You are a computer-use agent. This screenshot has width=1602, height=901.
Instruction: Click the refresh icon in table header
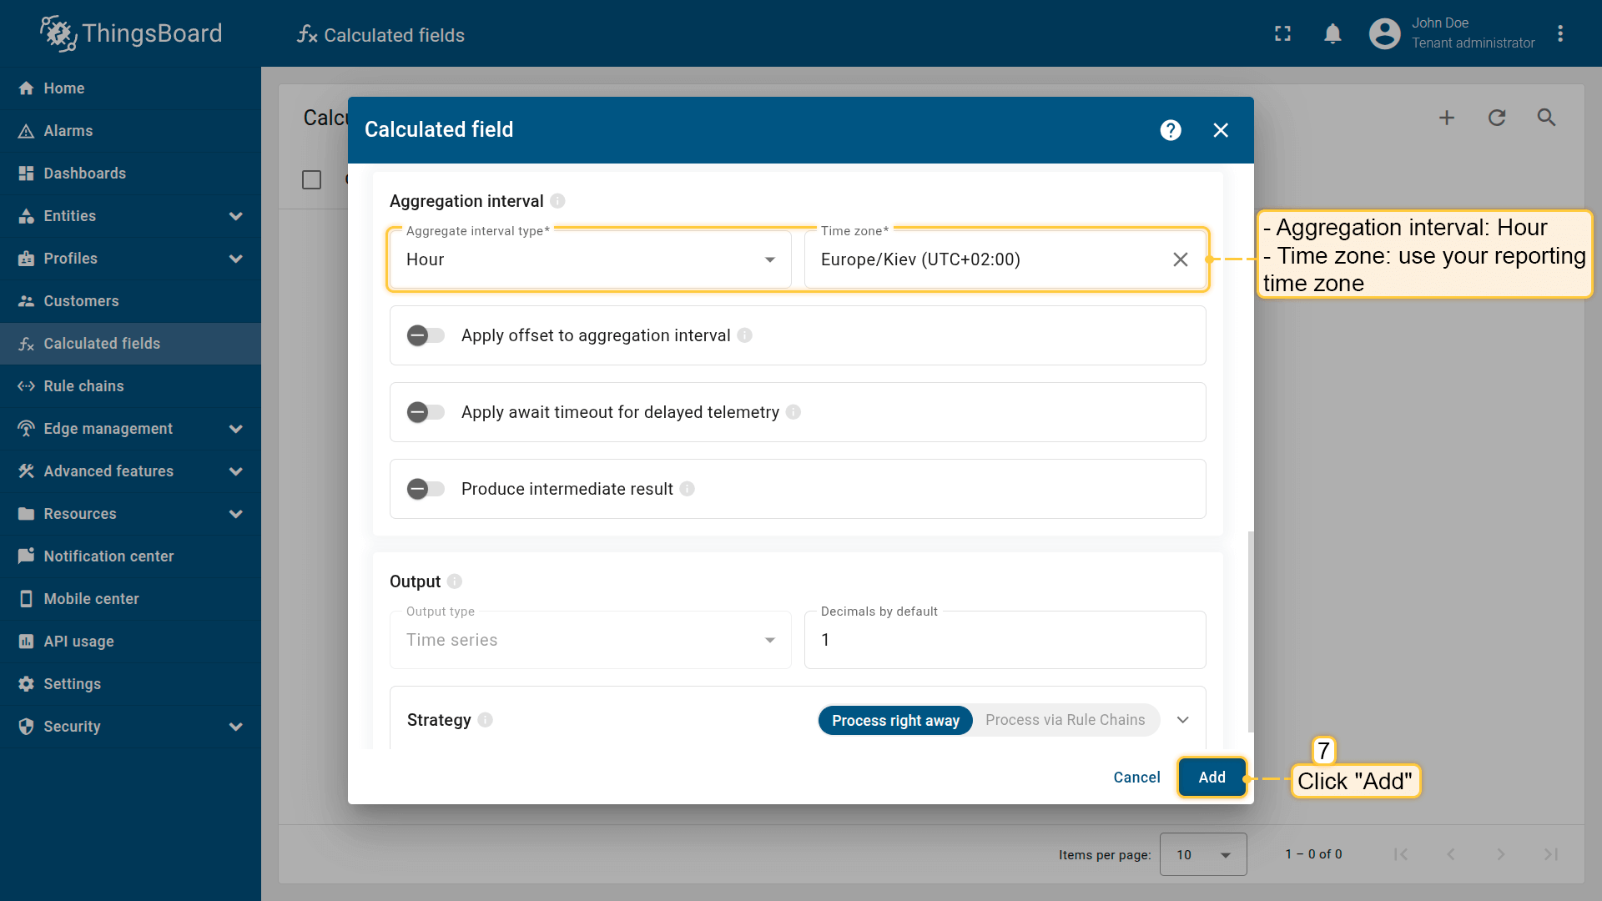point(1496,118)
